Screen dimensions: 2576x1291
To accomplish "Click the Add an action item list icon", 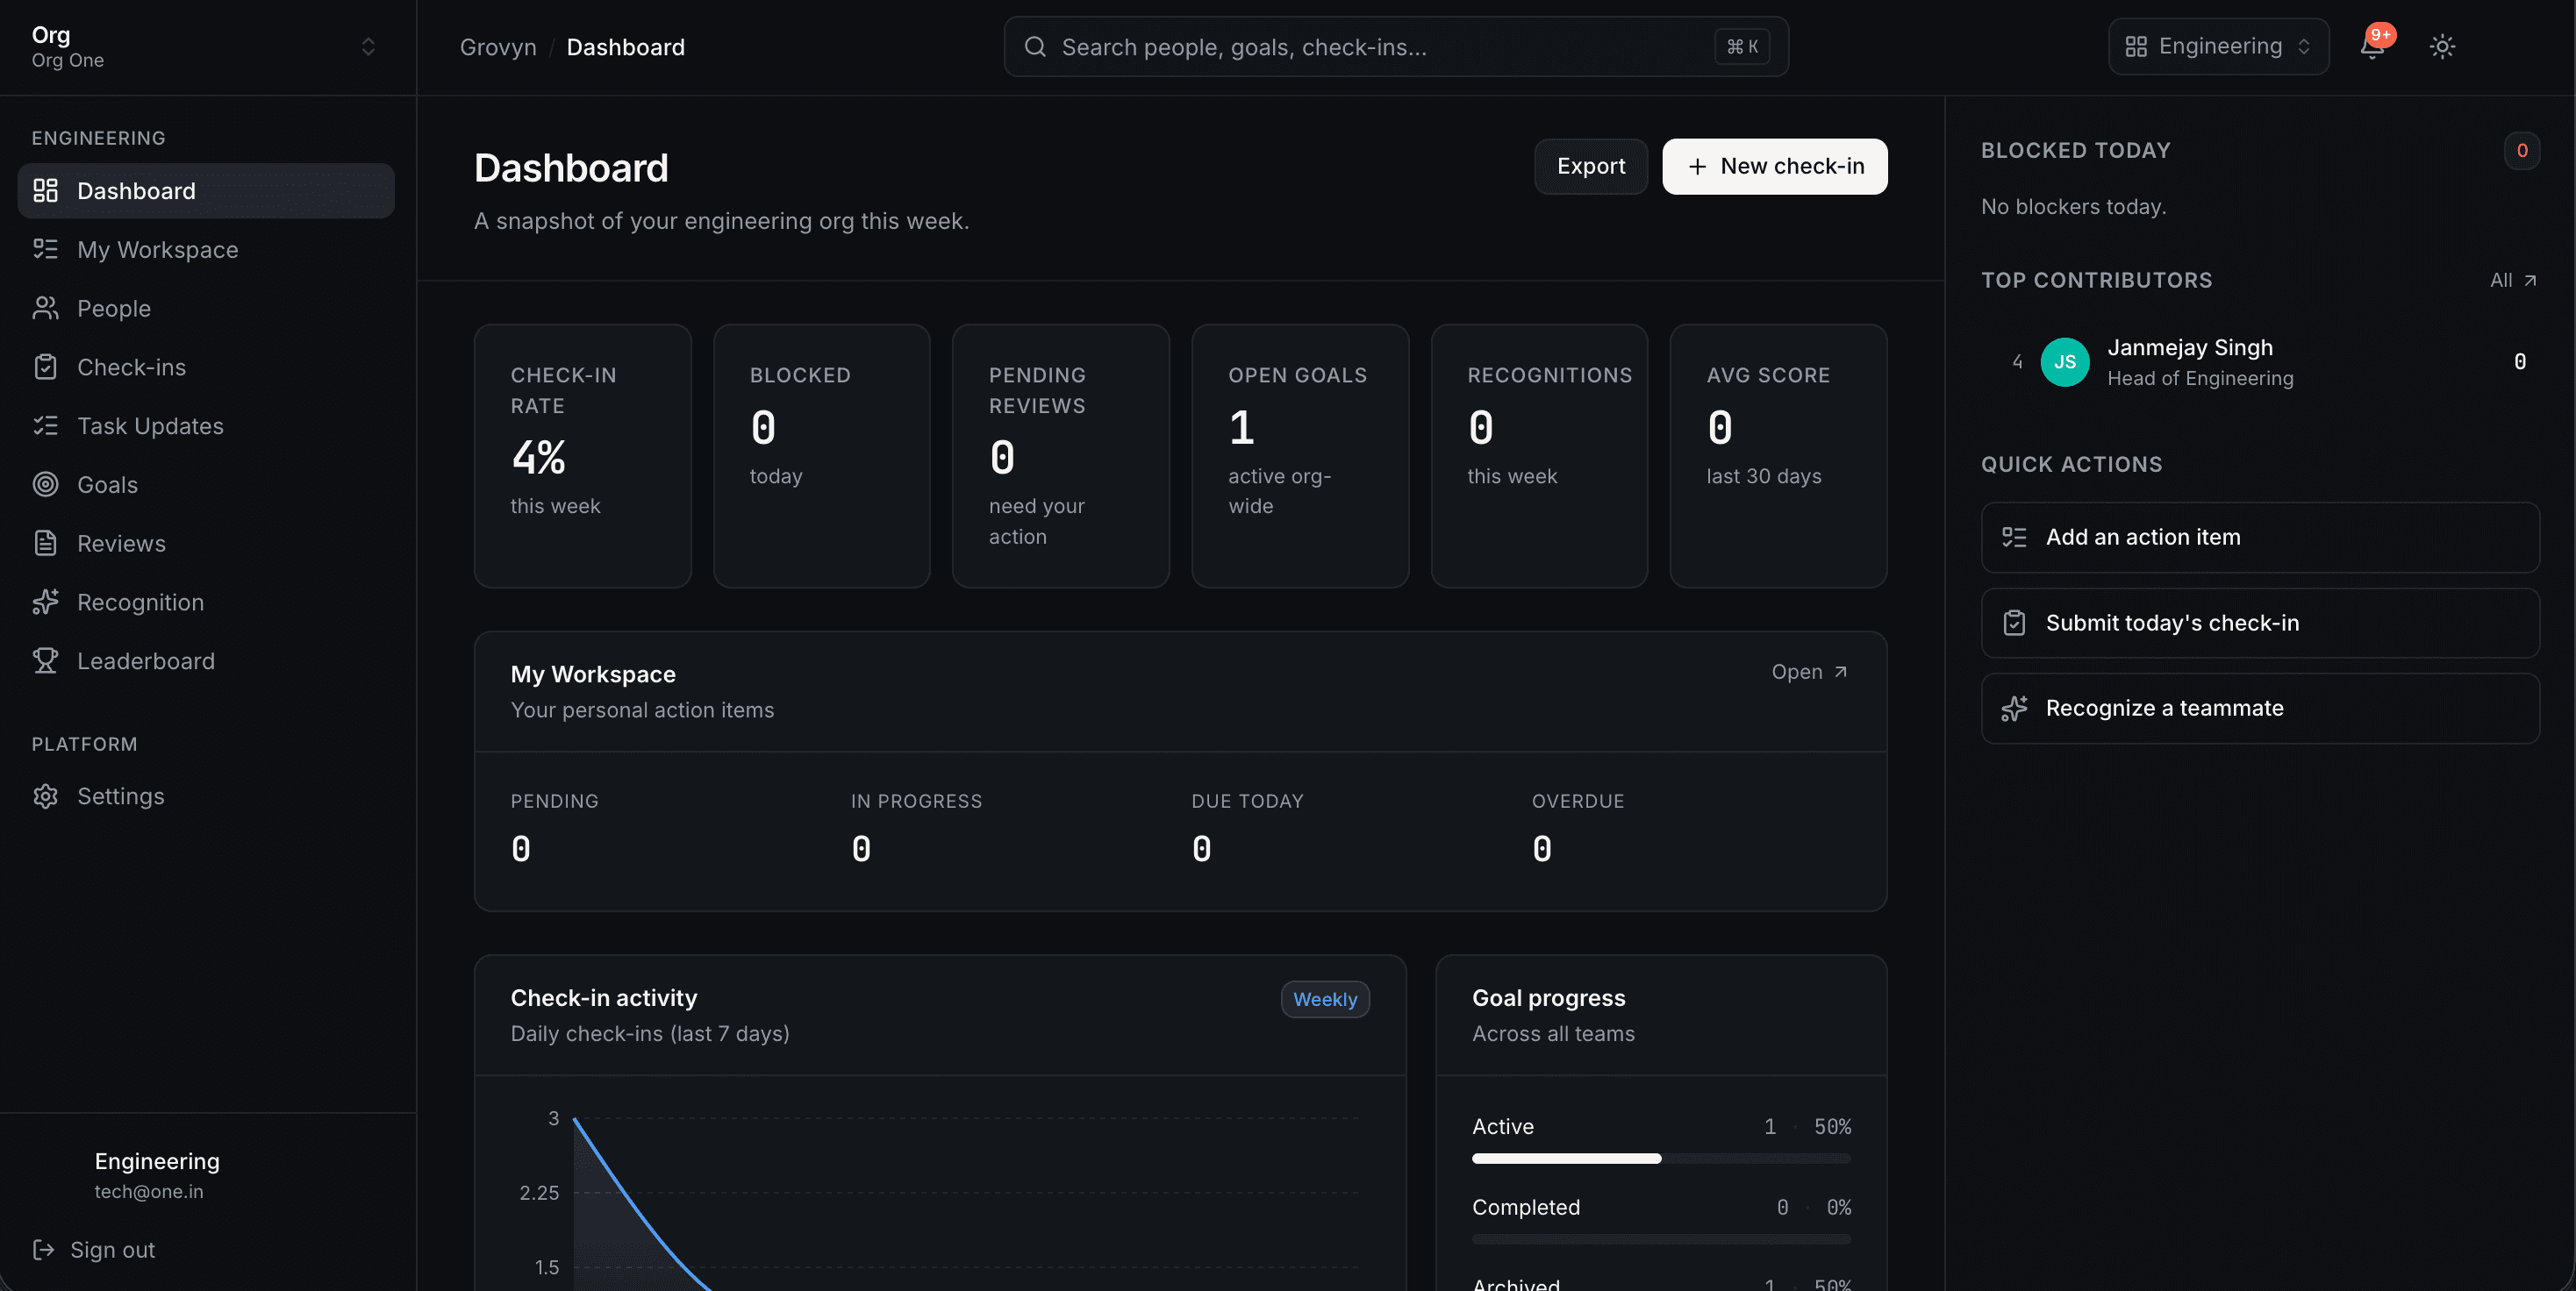I will [2014, 538].
